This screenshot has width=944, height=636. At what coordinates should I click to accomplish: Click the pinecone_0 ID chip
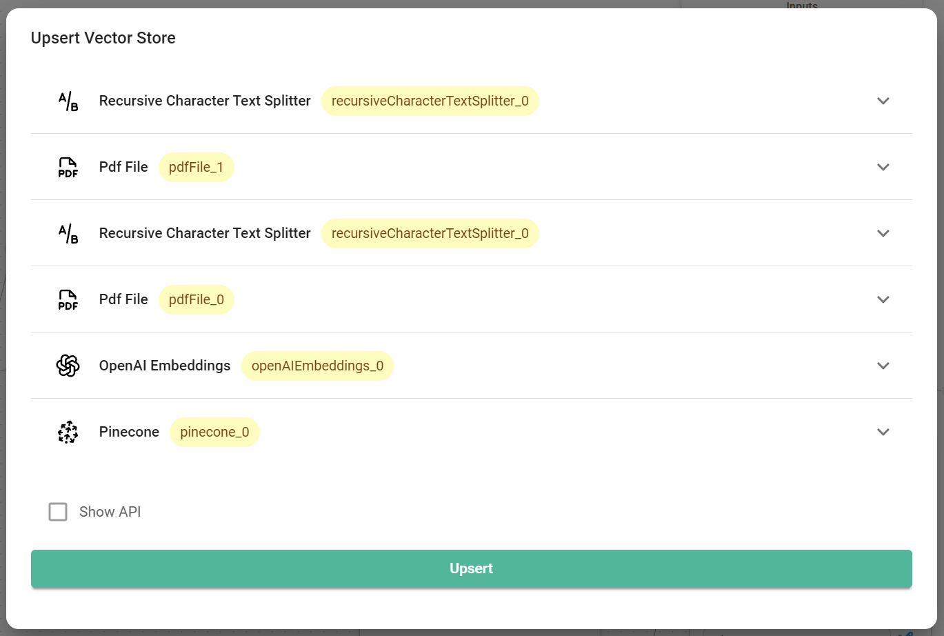[214, 432]
